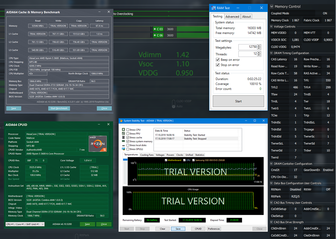Click Clear in System Stability Test
Screen dimensions: 336x239
click(x=163, y=229)
